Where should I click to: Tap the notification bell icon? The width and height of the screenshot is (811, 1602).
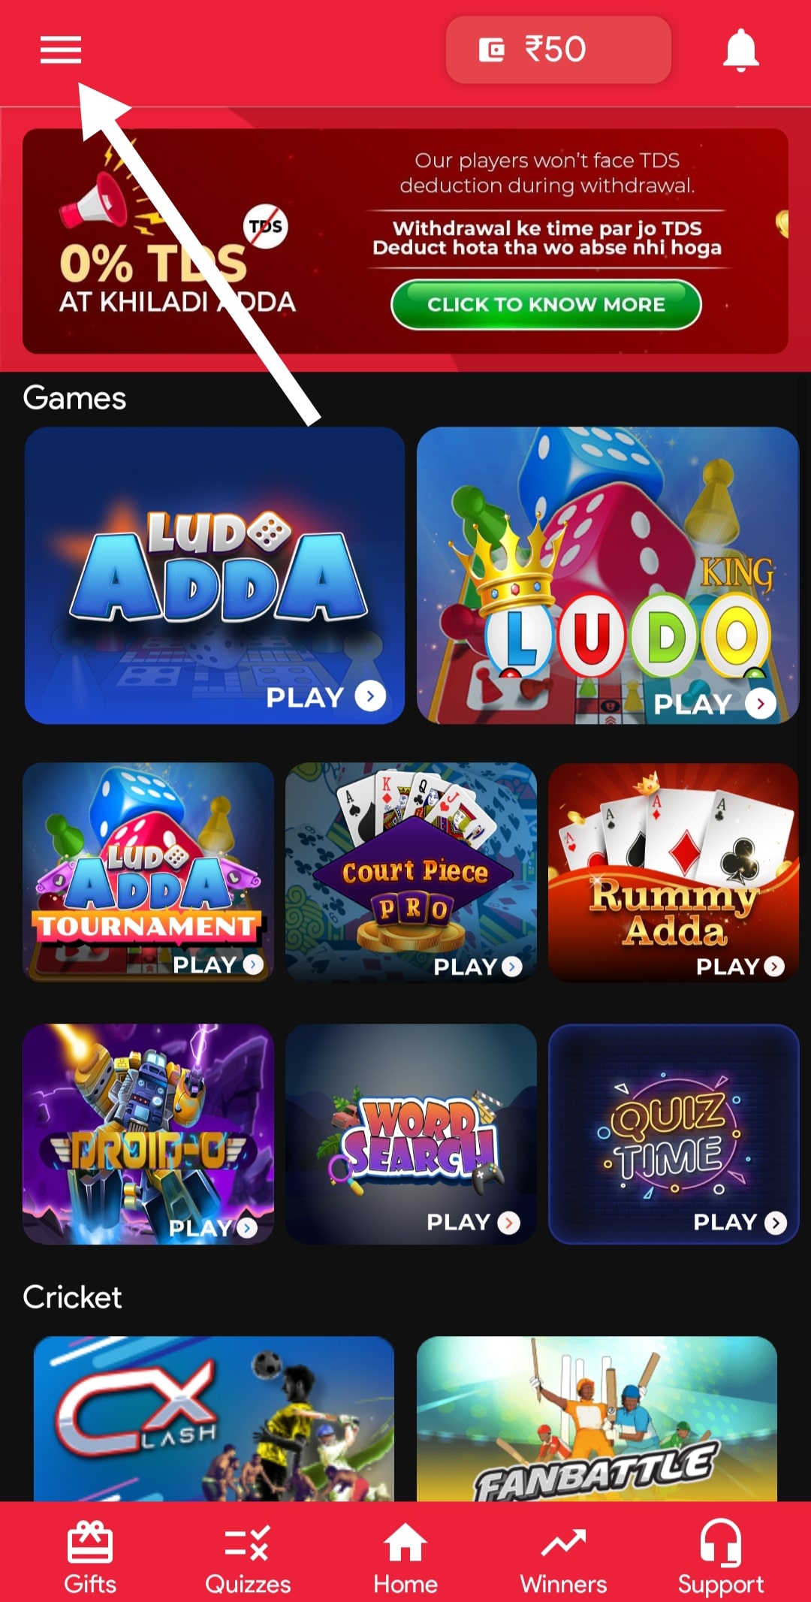tap(740, 50)
